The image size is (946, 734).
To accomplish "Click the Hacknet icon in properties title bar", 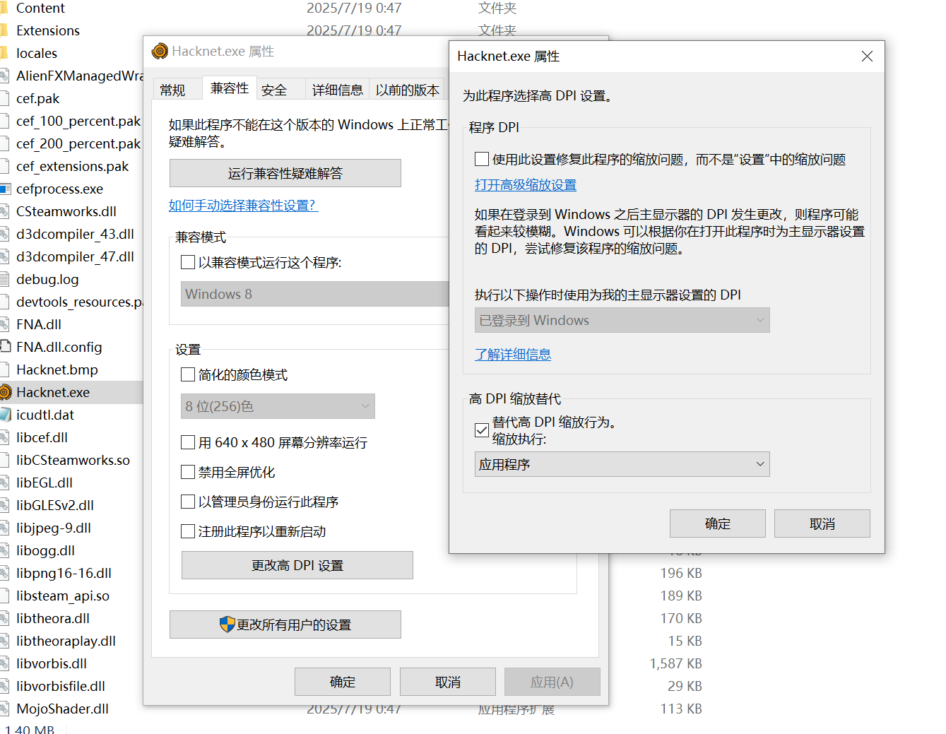I will [x=160, y=51].
